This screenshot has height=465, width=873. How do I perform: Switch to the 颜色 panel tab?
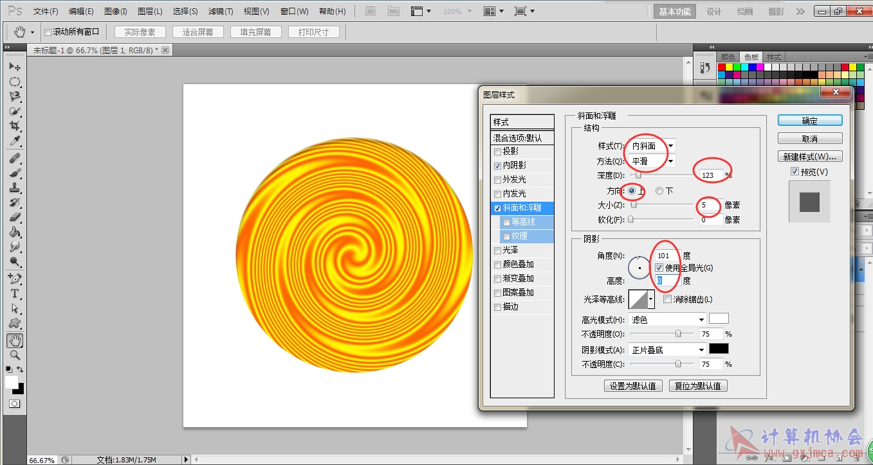(728, 57)
